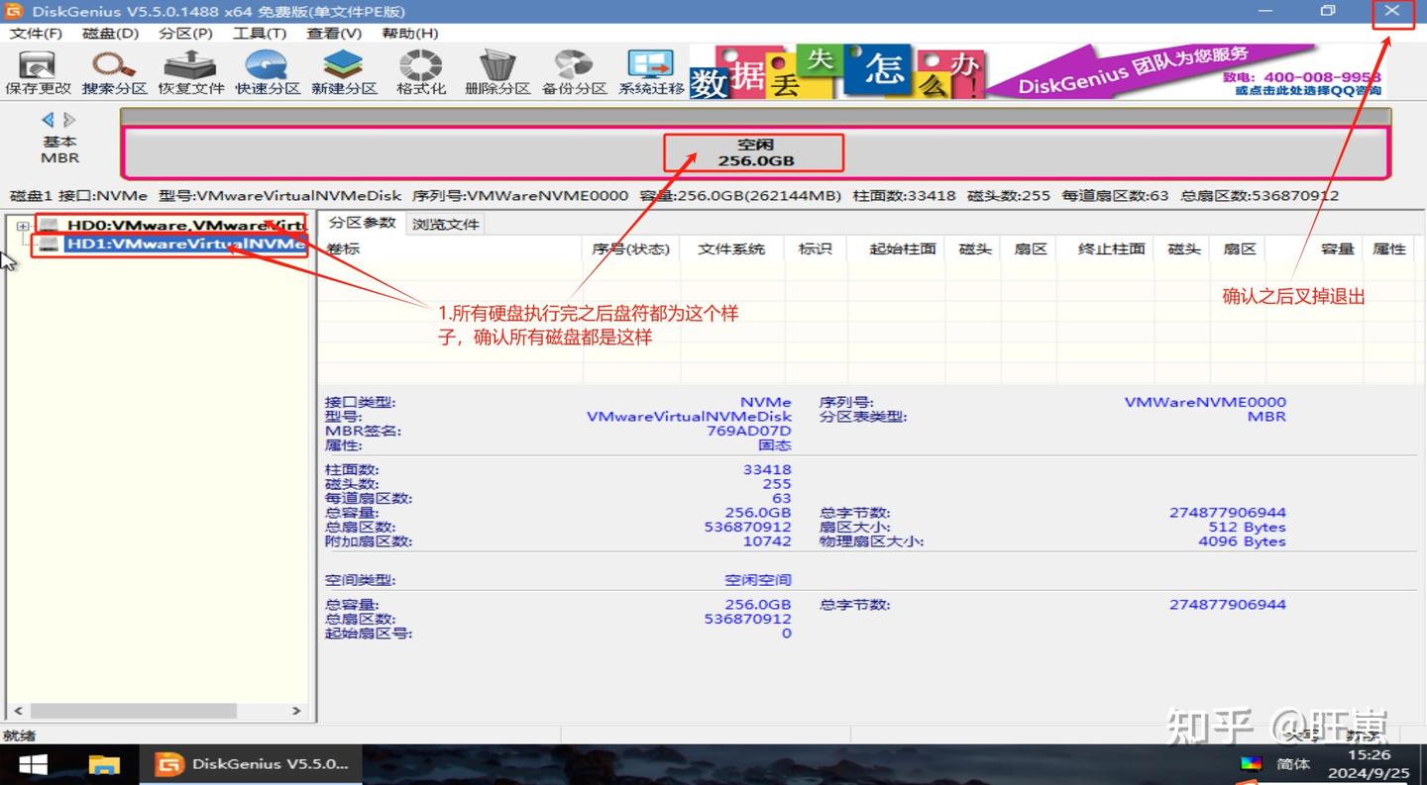Open the 数据丢失怎么办 banner

[837, 72]
